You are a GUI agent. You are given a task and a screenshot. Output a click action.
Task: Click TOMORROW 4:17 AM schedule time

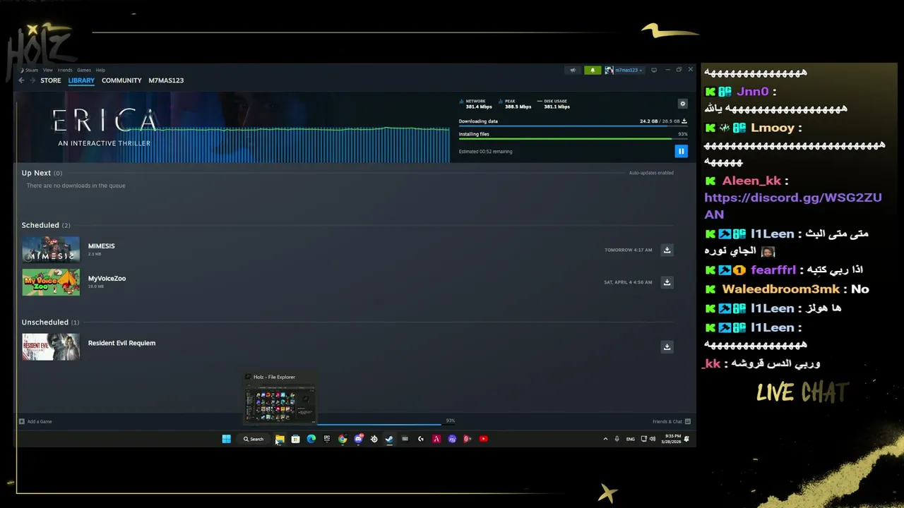(x=628, y=250)
